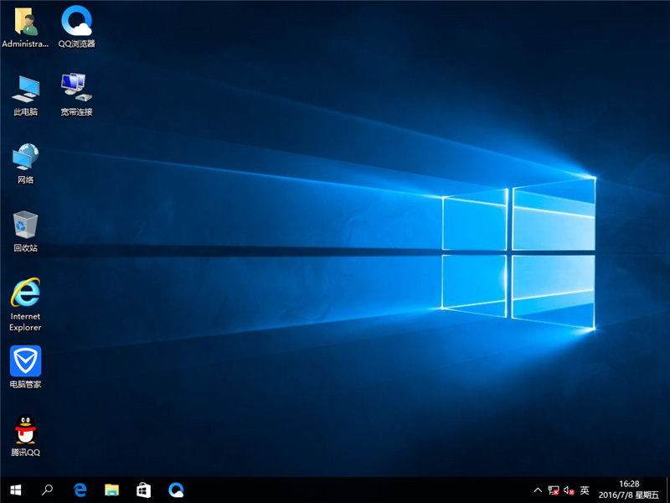Open the Windows Start menu
The width and height of the screenshot is (670, 503).
(x=16, y=490)
